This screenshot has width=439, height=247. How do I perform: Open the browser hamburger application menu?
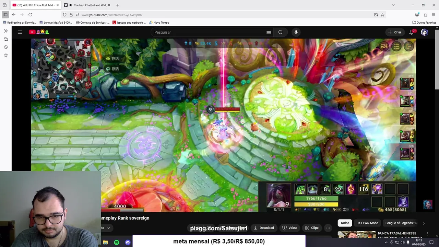click(x=434, y=15)
